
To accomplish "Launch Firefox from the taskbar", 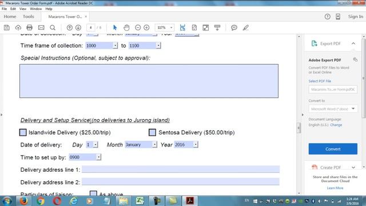I will [x=23, y=201].
